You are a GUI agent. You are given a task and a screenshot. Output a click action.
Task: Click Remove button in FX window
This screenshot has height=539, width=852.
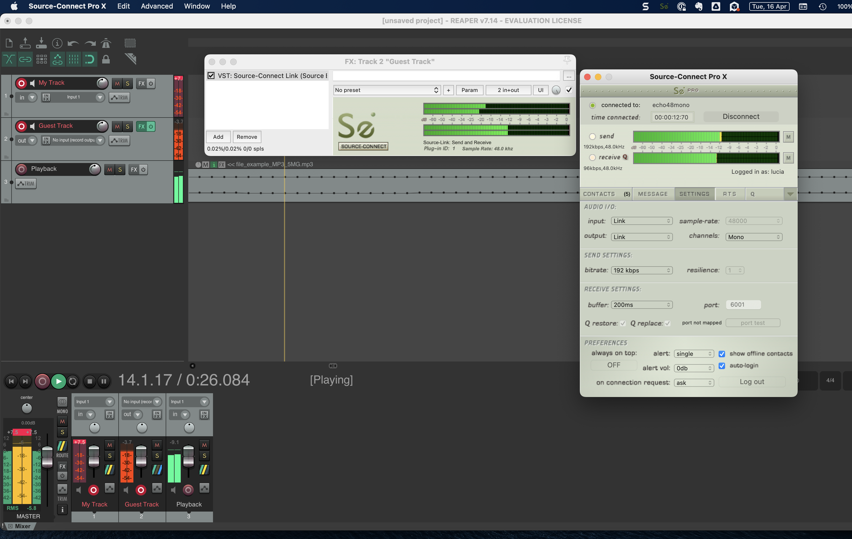247,137
